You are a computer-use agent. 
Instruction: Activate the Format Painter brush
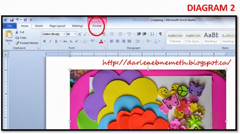pyautogui.click(x=17, y=43)
